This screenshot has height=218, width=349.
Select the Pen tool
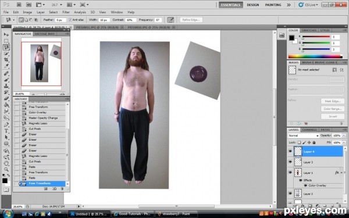click(x=6, y=124)
